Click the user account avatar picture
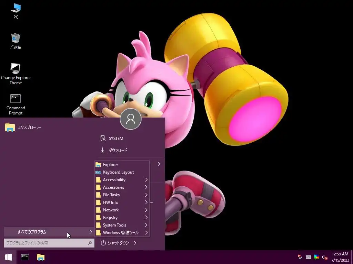This screenshot has height=264, width=353. [131, 119]
